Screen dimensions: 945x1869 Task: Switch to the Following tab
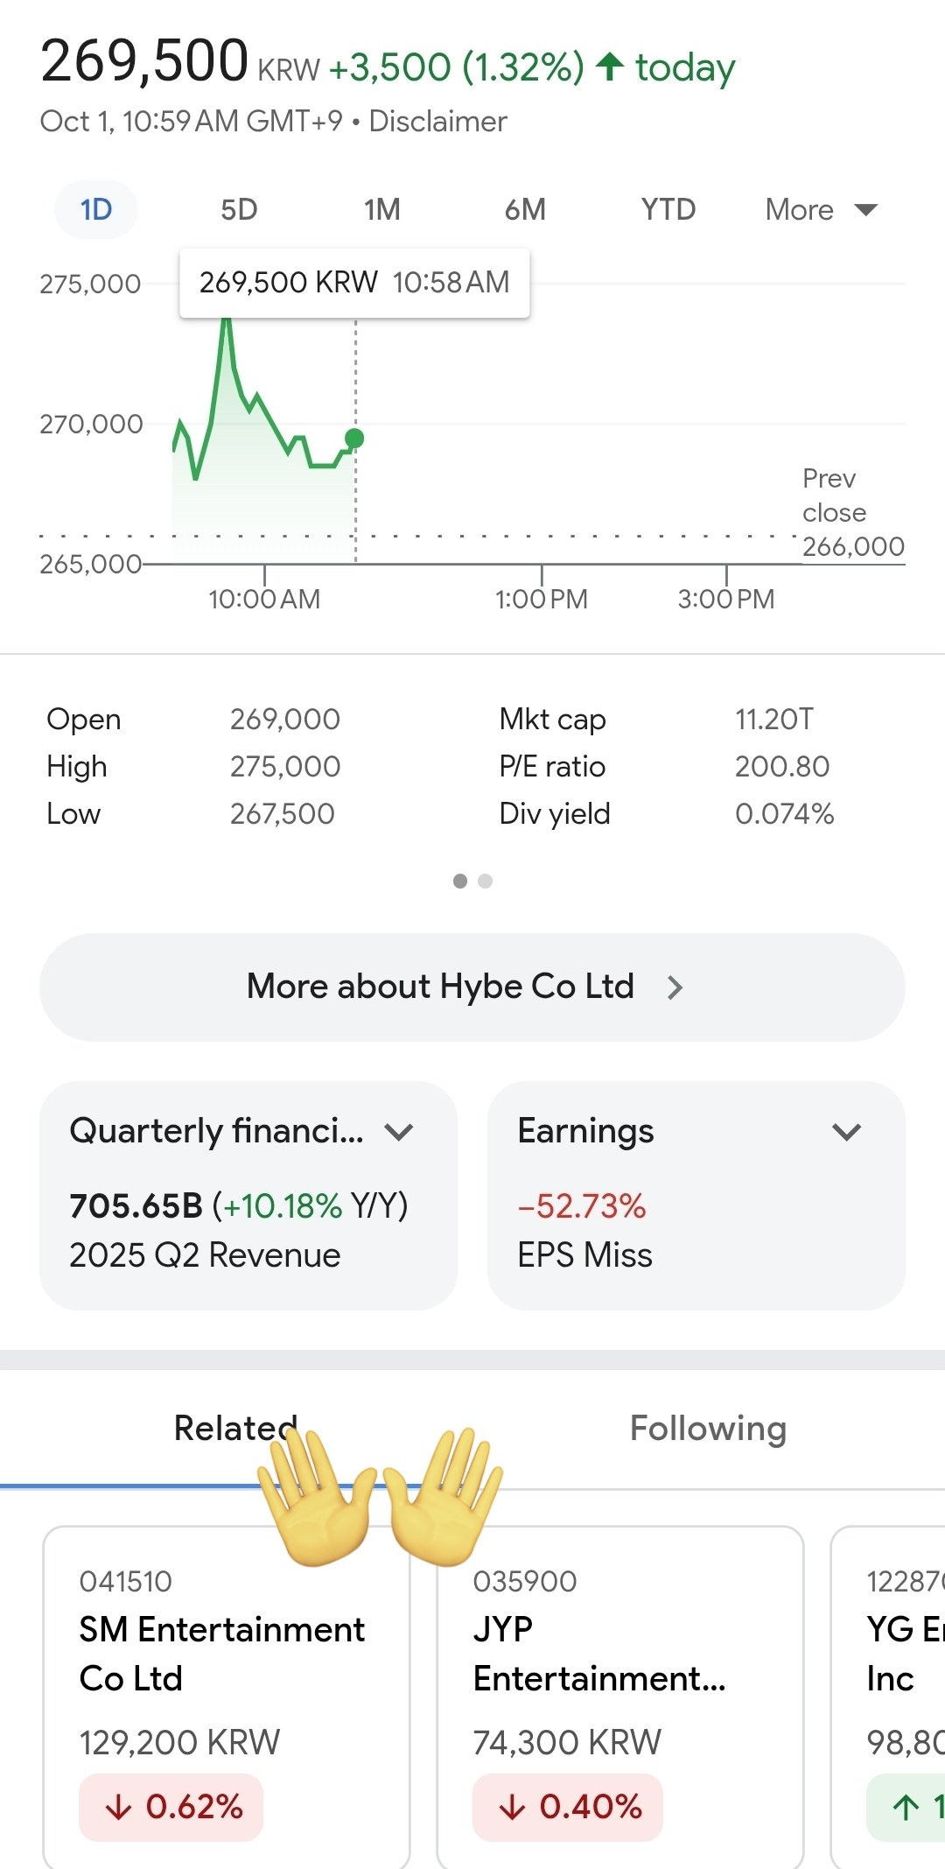pos(708,1429)
